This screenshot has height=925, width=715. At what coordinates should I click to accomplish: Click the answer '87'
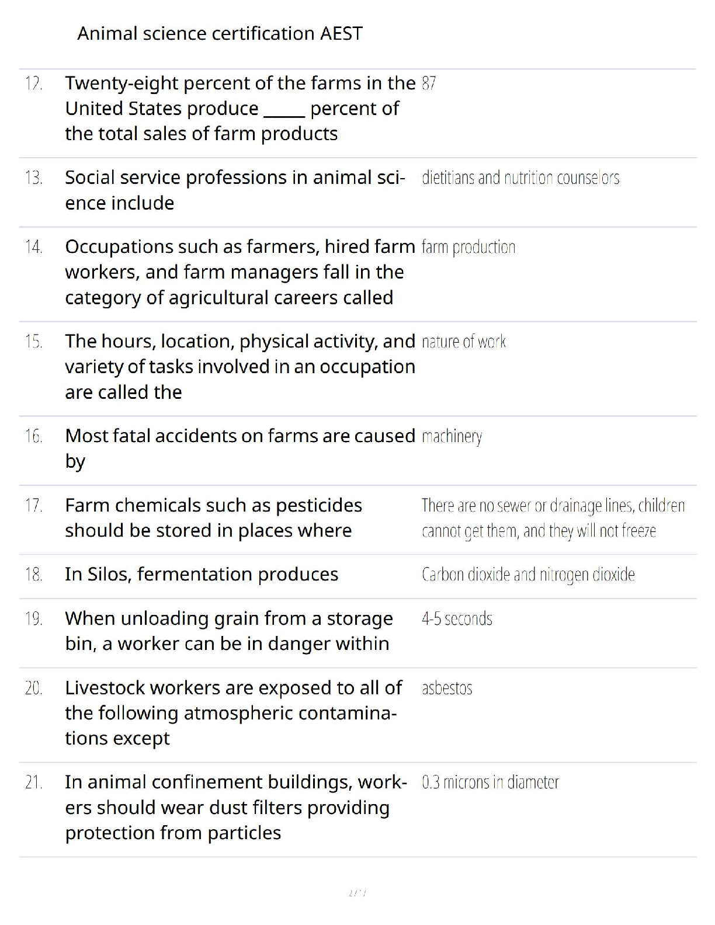tap(429, 84)
